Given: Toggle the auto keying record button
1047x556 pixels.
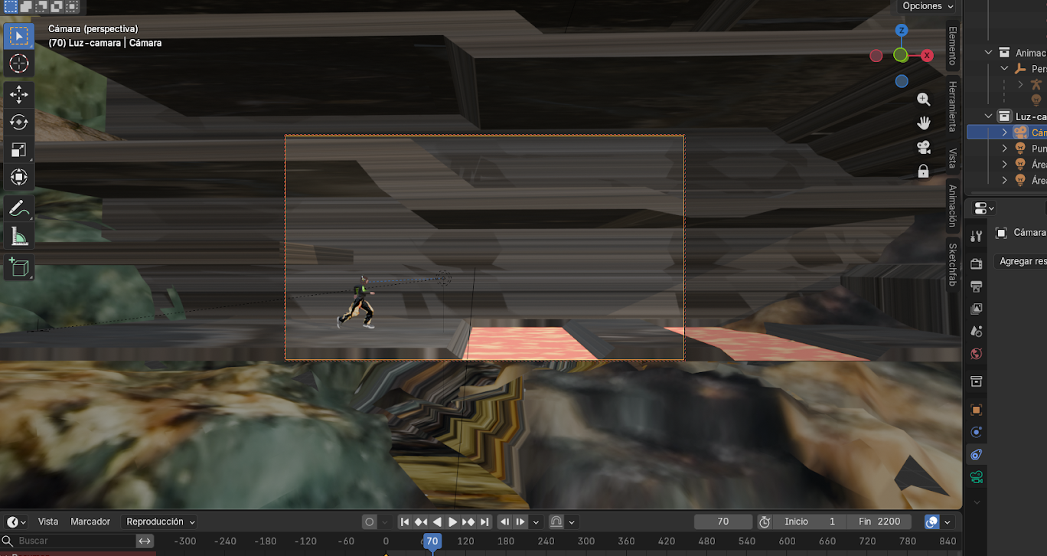Looking at the screenshot, I should click(369, 522).
